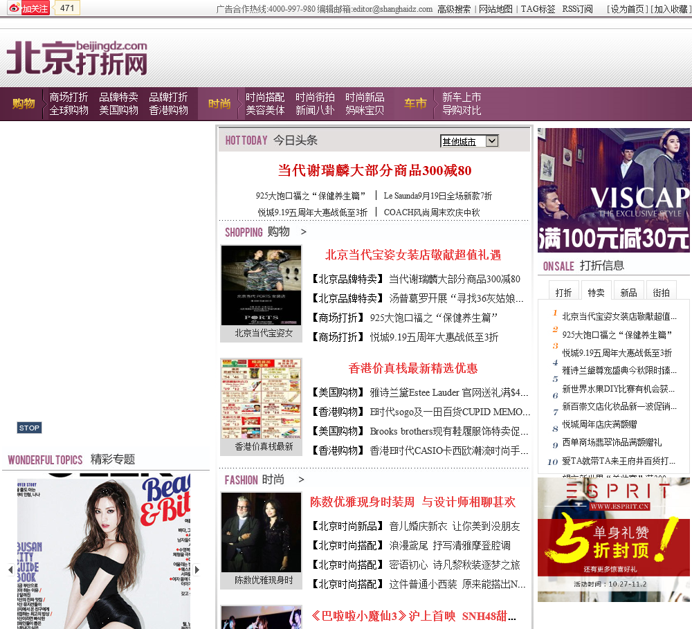
Task: Select 购物 main navigation category
Action: [x=24, y=104]
